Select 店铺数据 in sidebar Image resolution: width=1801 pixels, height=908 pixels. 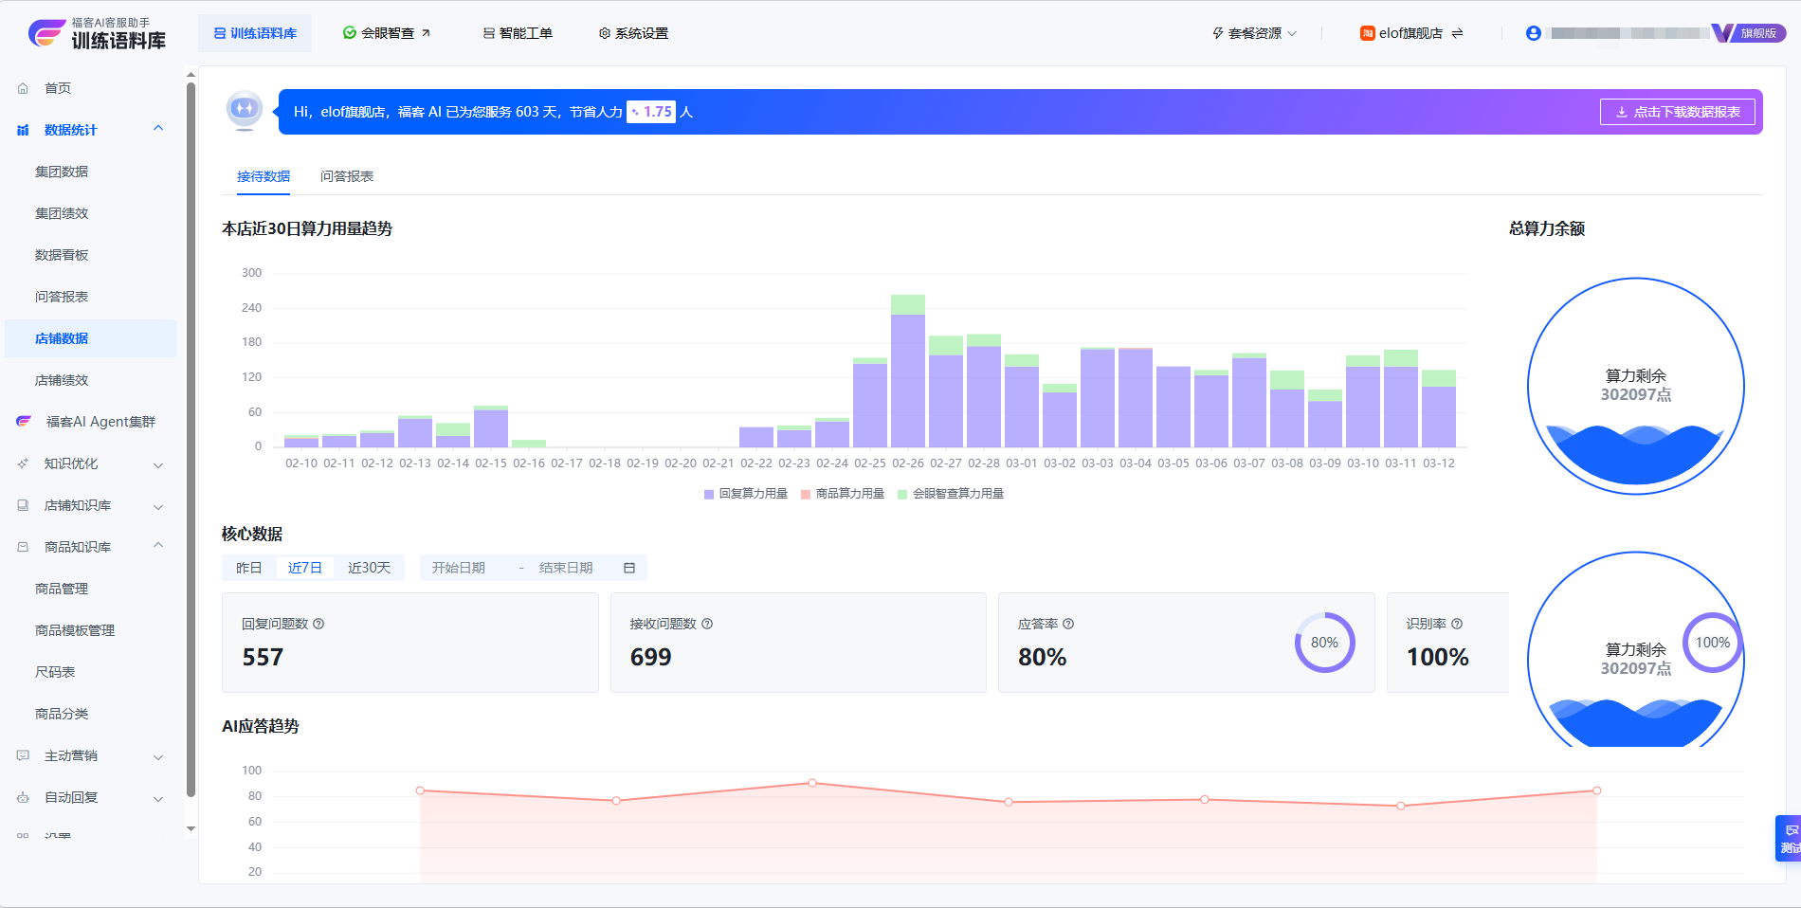[90, 338]
